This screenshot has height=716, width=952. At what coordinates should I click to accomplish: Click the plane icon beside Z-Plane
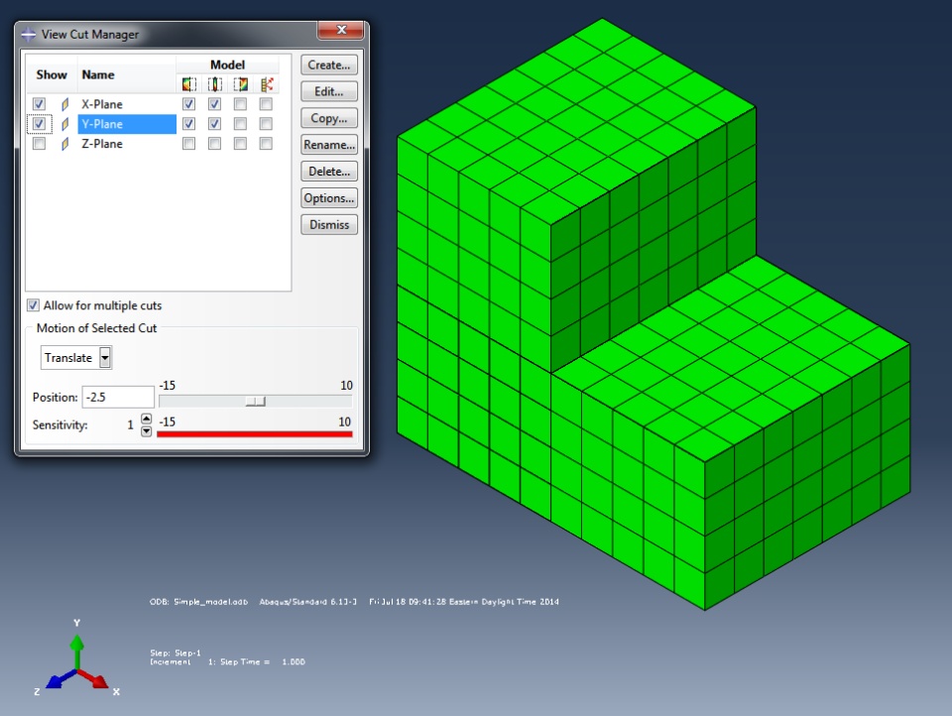(65, 144)
